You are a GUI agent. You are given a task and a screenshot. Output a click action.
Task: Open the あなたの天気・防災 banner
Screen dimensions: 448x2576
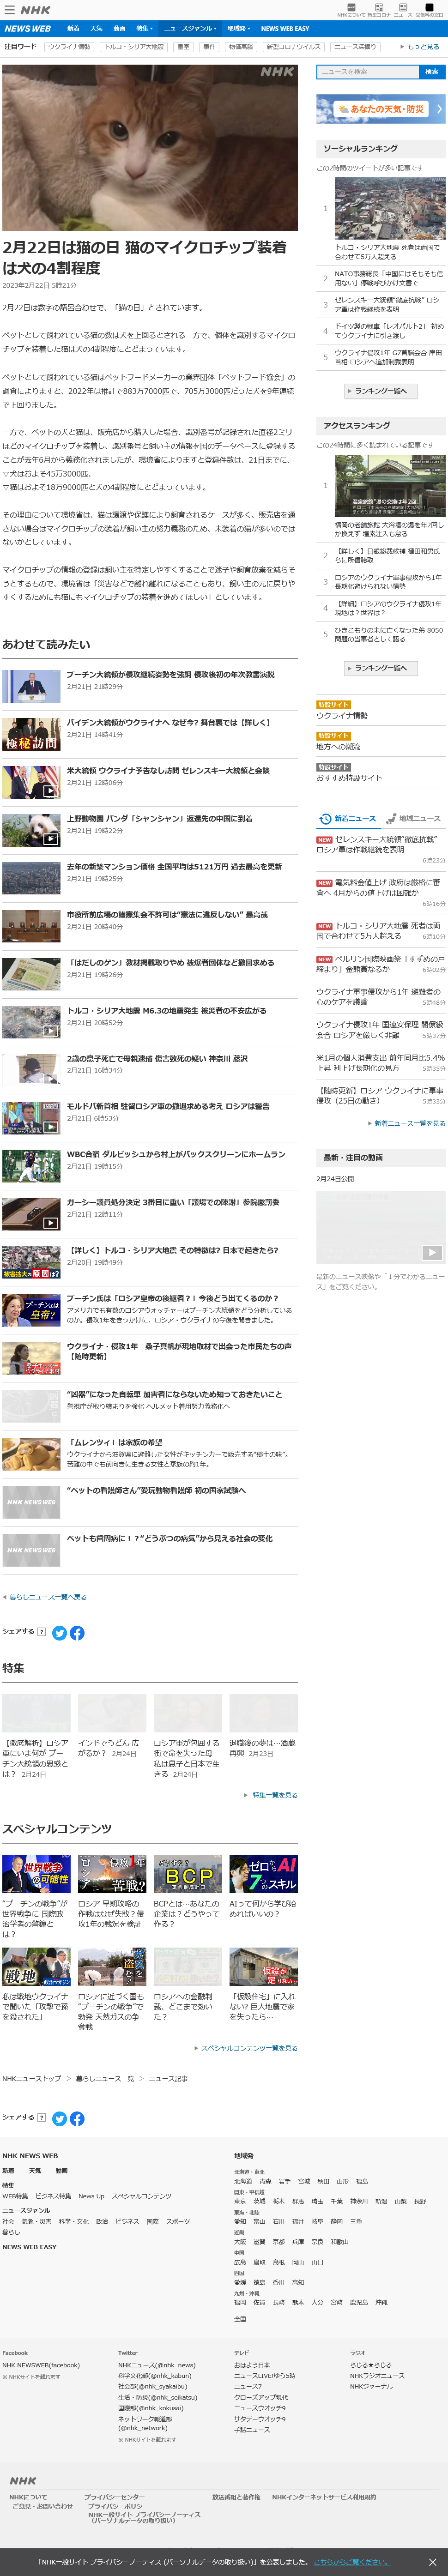pyautogui.click(x=380, y=109)
